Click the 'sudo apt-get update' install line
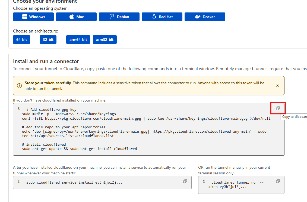Image resolution: width=307 pixels, height=202 pixels. [x=79, y=149]
